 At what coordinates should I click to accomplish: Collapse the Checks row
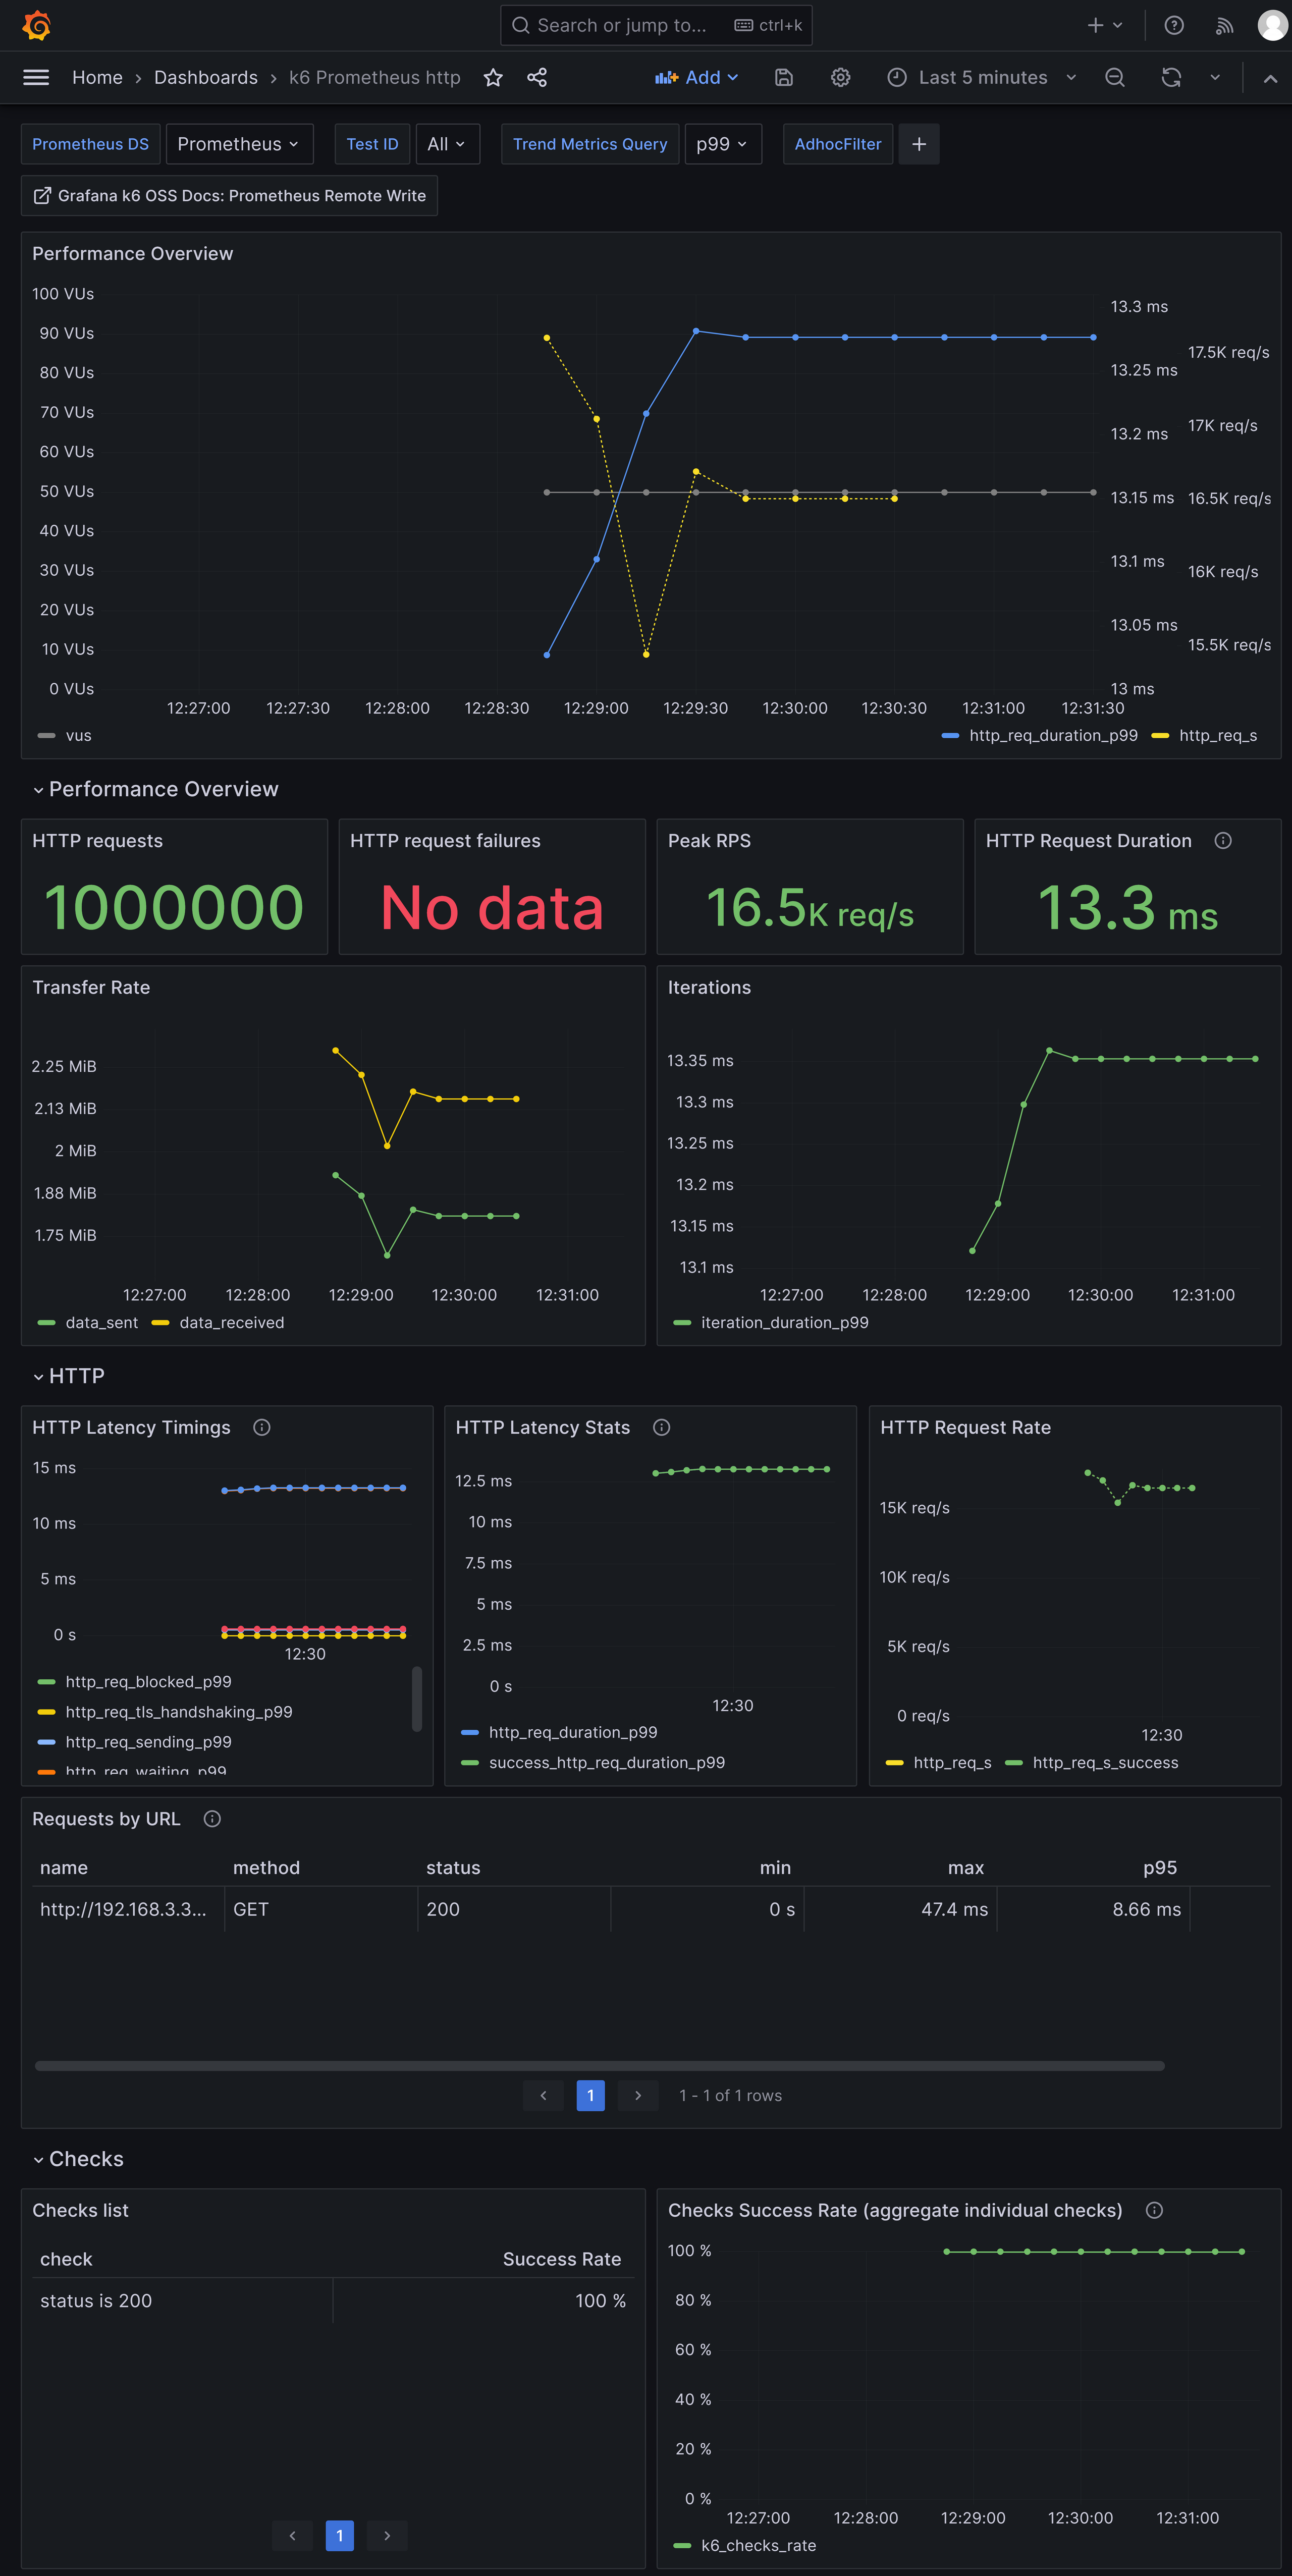pos(78,2159)
